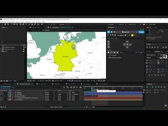Jump to the last frame in Preview panel
The height and width of the screenshot is (126, 168).
click(x=158, y=47)
